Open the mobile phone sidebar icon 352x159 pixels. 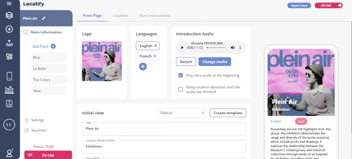coord(9,76)
